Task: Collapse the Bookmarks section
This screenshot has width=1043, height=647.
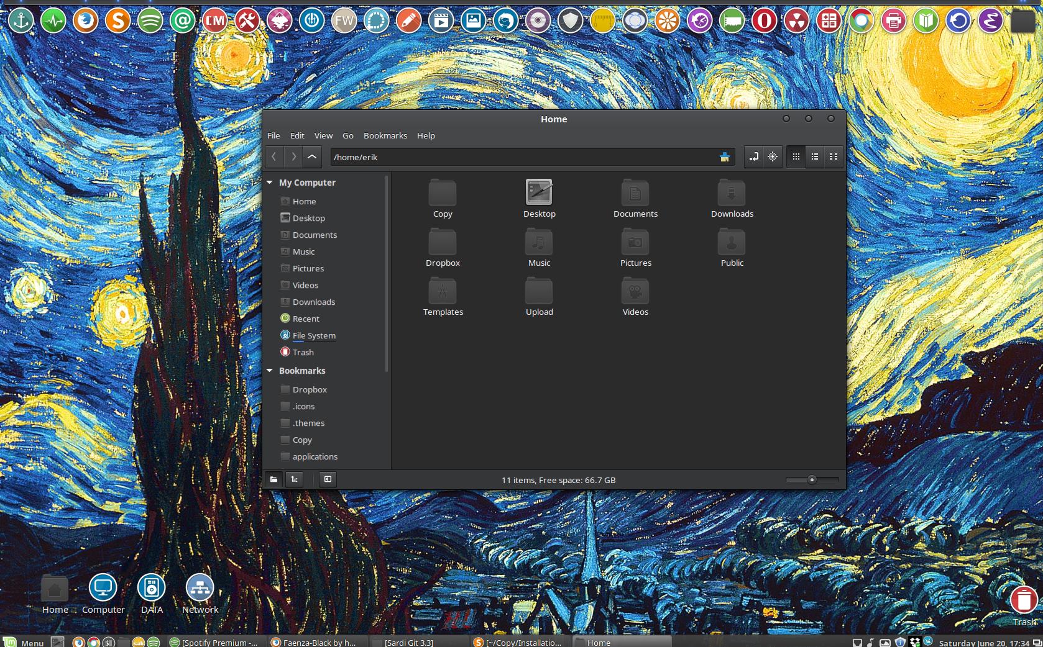Action: (270, 371)
